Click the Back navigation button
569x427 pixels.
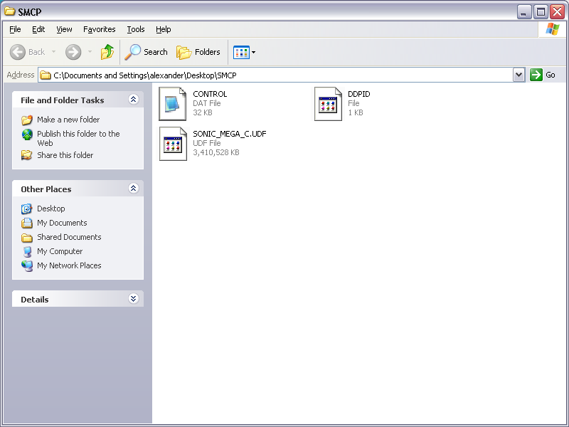(28, 52)
